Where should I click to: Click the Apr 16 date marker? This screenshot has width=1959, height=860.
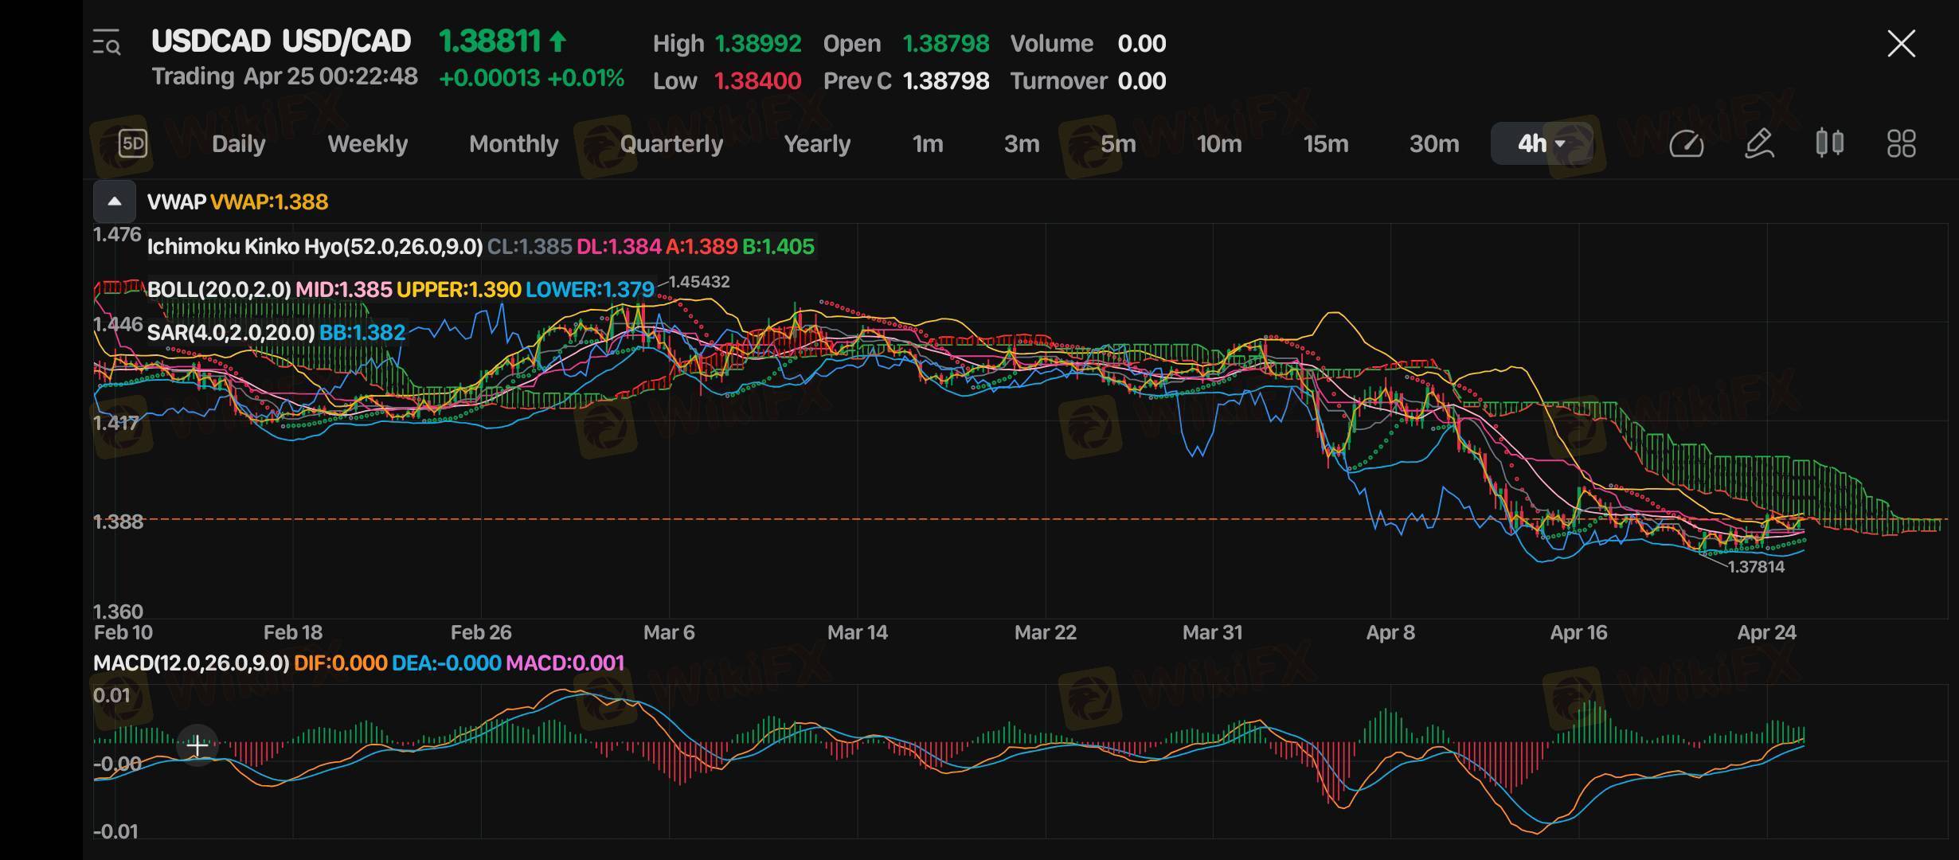point(1578,633)
